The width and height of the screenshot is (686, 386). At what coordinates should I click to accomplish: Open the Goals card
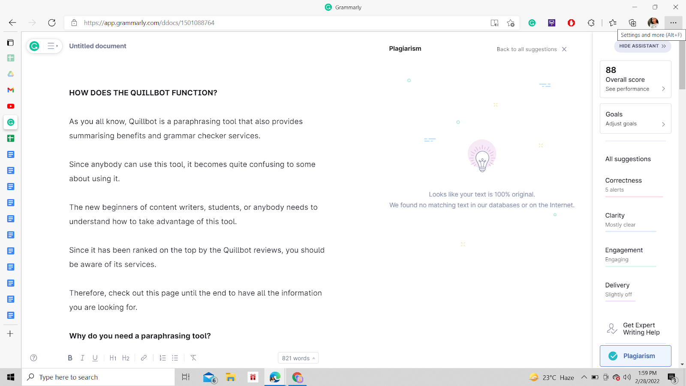coord(635,119)
